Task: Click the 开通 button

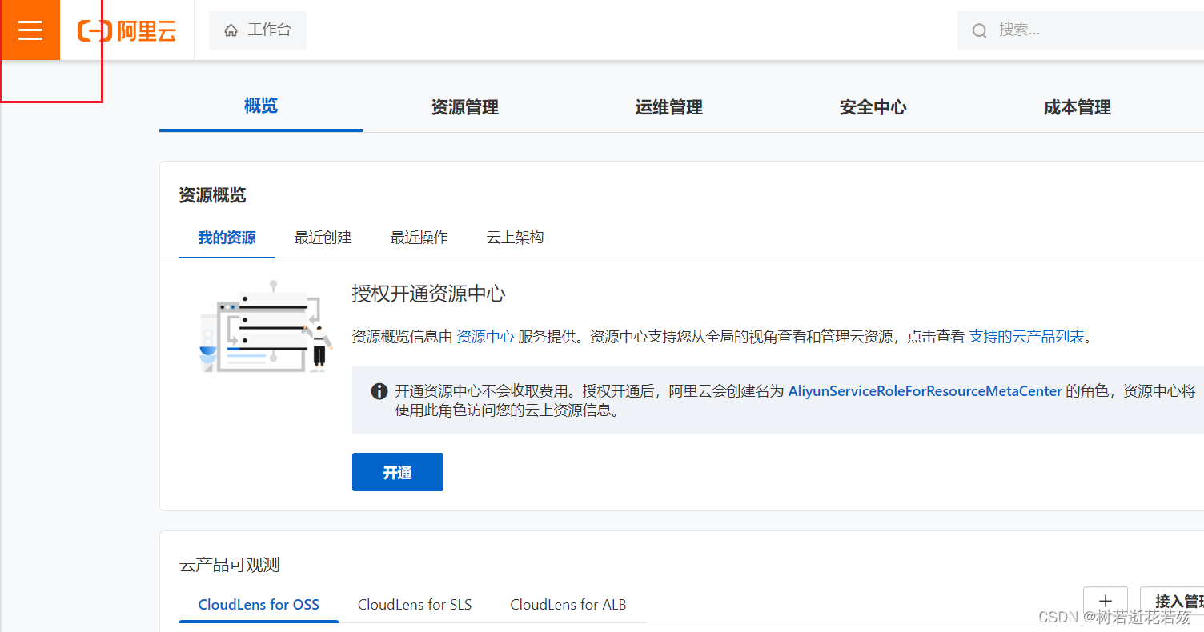Action: tap(397, 472)
